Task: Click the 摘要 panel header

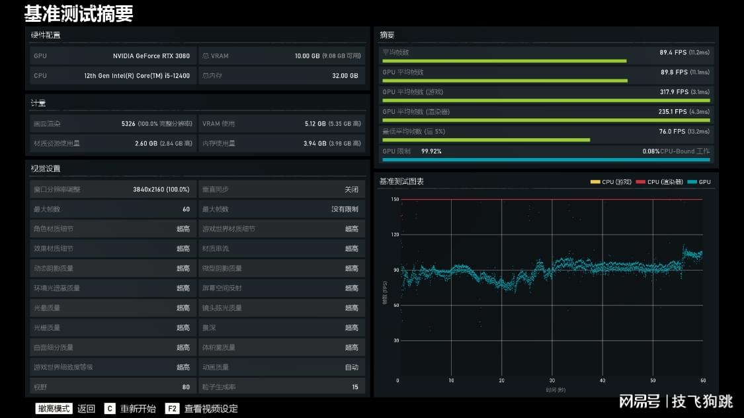Action: (388, 34)
